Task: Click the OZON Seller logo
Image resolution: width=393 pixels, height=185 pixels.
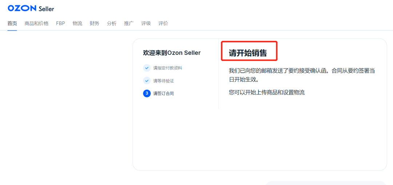Action: tap(31, 8)
